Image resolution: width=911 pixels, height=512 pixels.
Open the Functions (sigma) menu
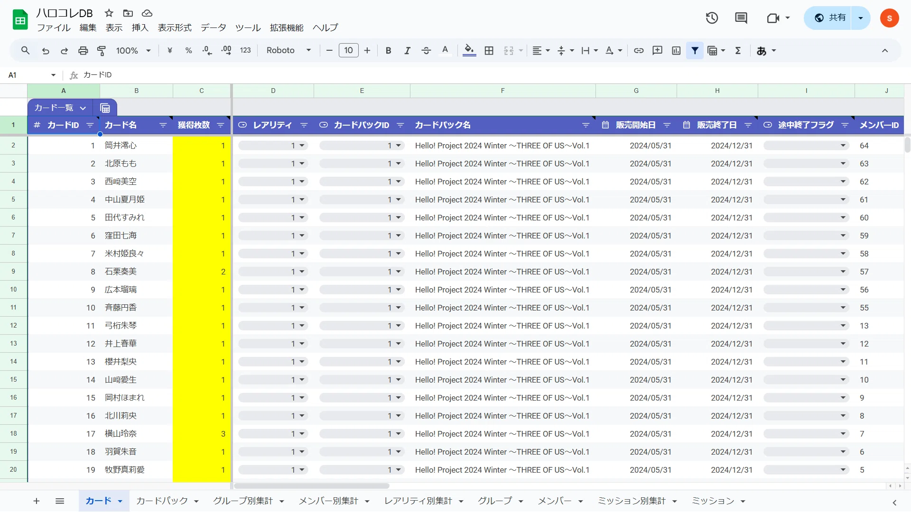738,50
